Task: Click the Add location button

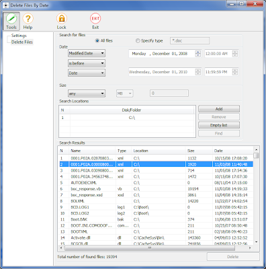Action: click(219, 109)
